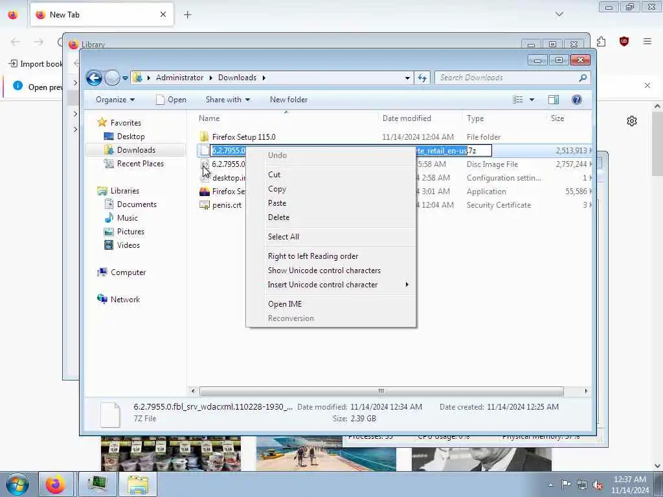The width and height of the screenshot is (663, 497).
Task: Select Network in the navigation pane
Action: 125,300
